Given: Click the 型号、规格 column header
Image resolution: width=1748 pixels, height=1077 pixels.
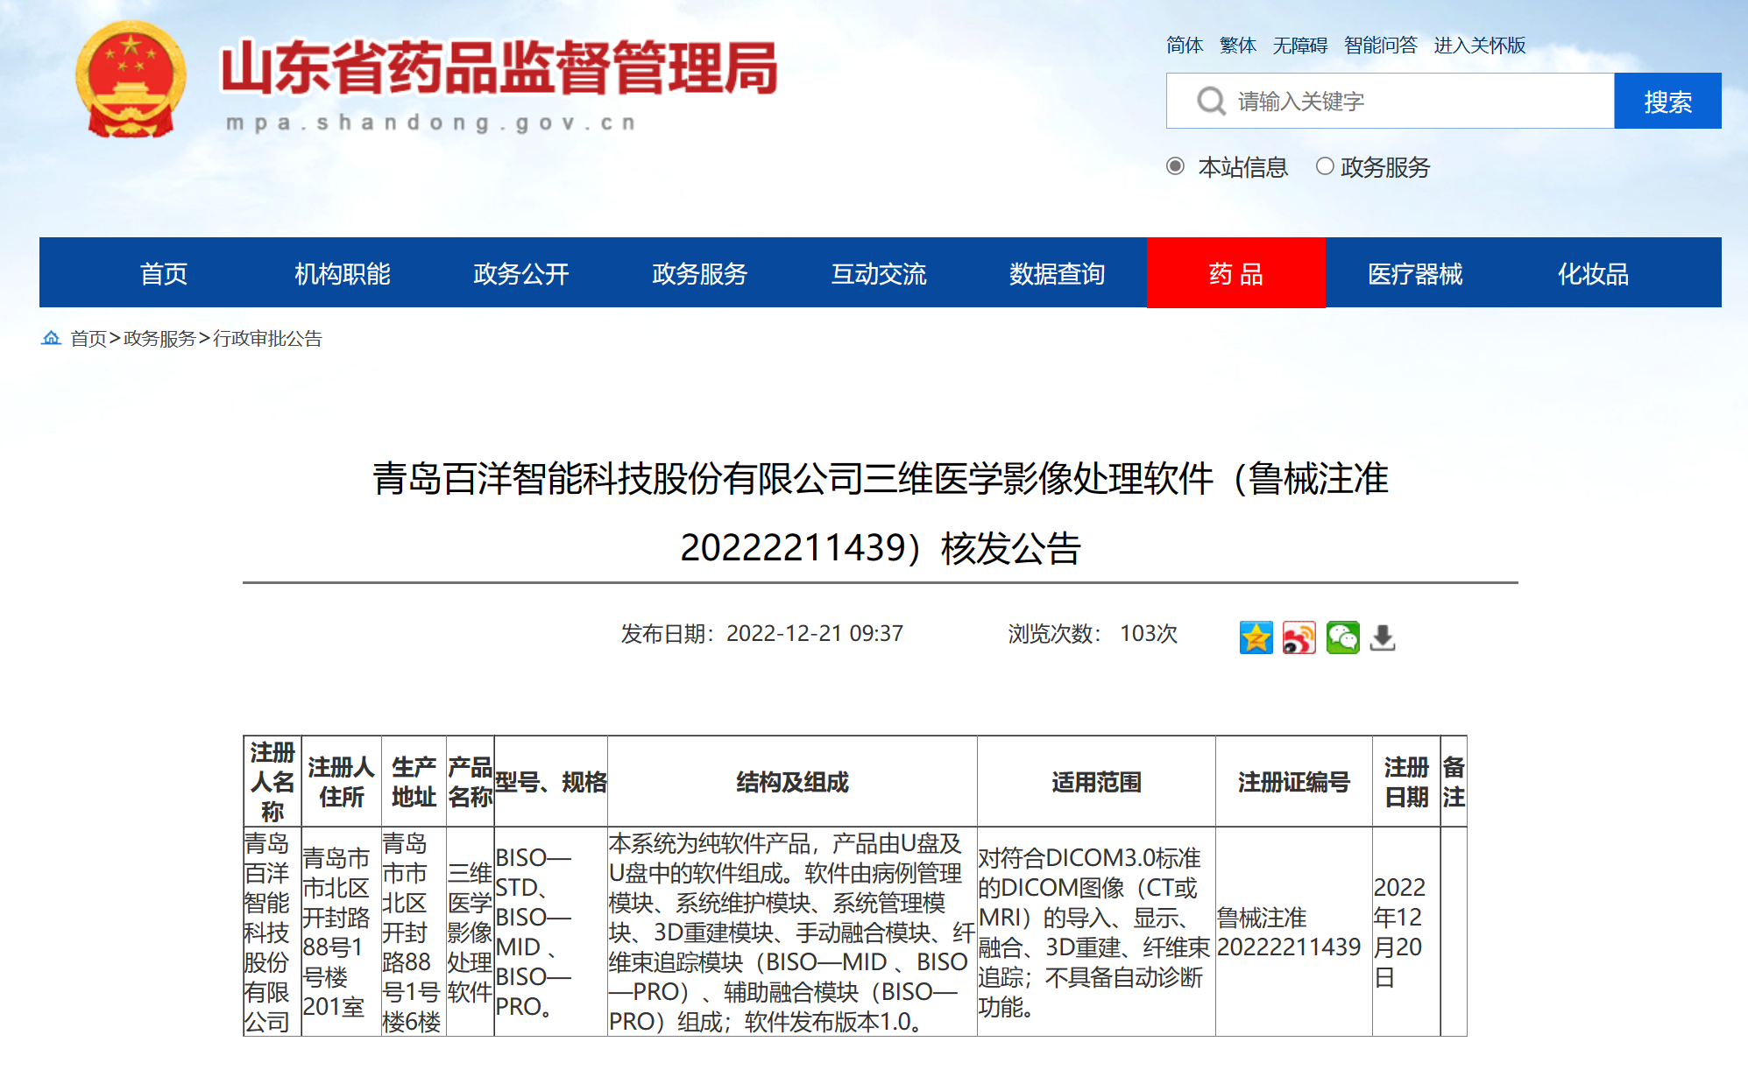Looking at the screenshot, I should click(551, 782).
